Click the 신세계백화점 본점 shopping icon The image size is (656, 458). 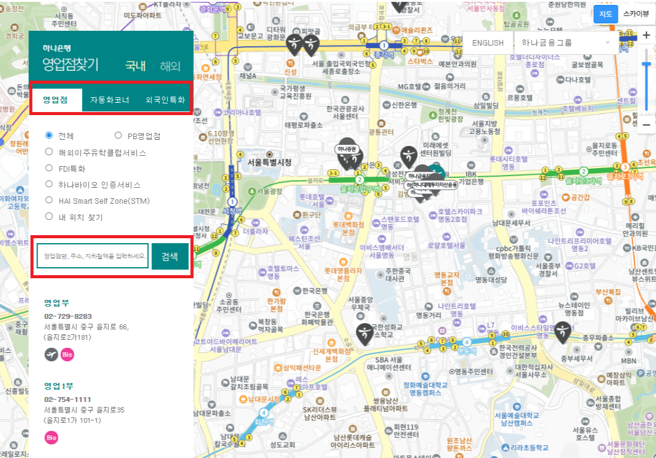tap(331, 343)
